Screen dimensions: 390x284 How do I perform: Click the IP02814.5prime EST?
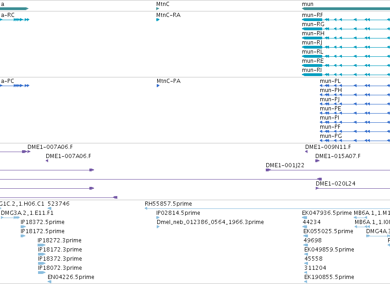(158, 218)
